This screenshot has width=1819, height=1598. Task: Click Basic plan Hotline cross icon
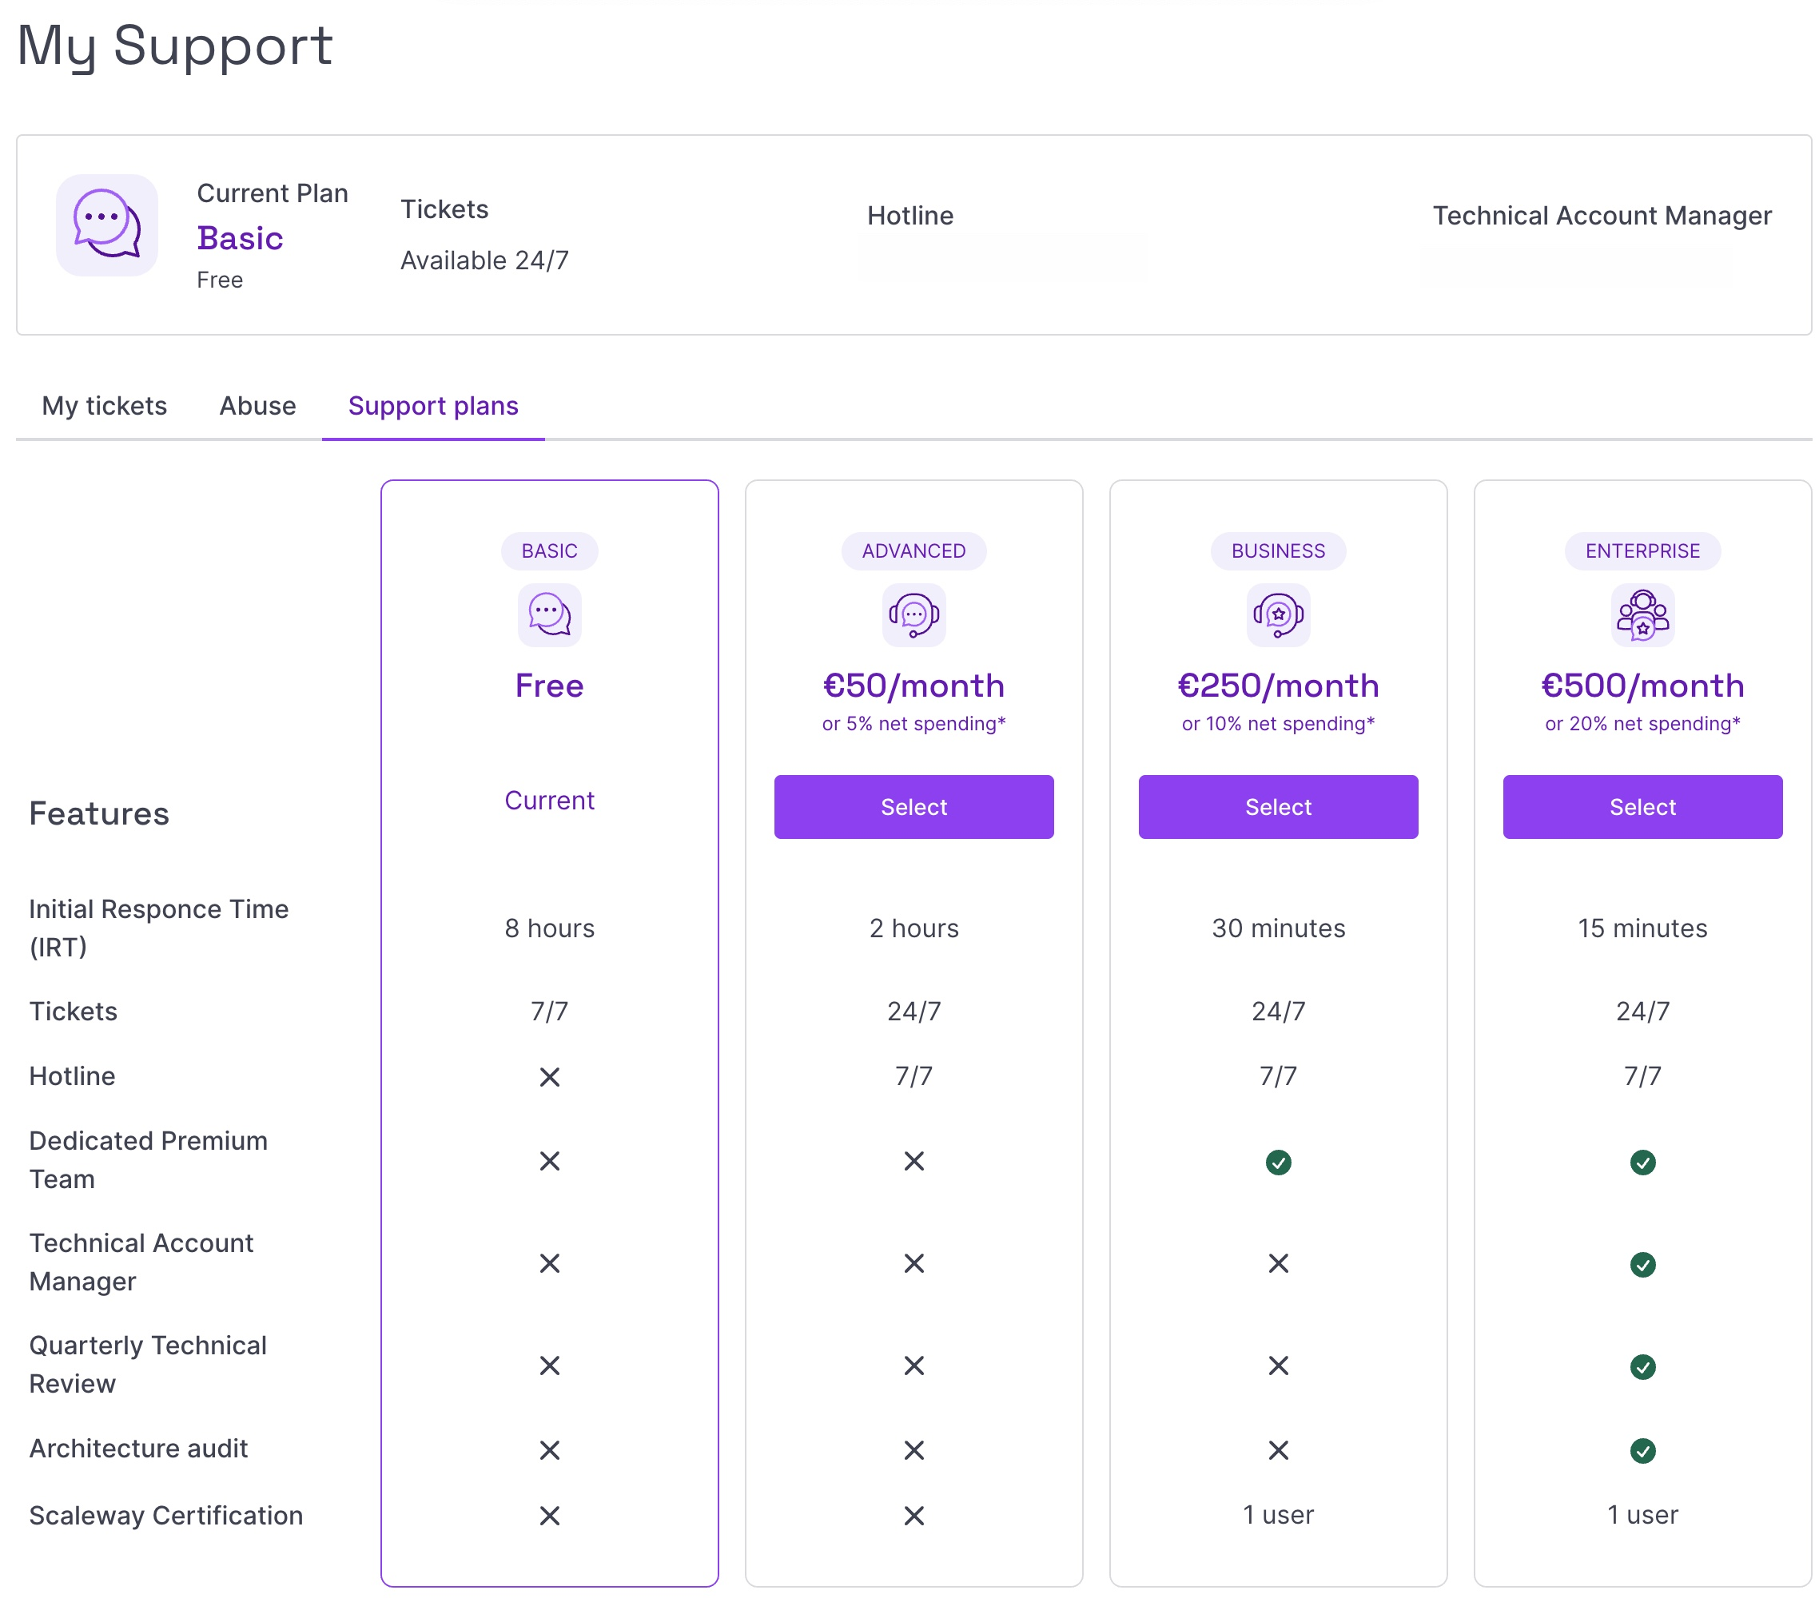click(x=549, y=1078)
